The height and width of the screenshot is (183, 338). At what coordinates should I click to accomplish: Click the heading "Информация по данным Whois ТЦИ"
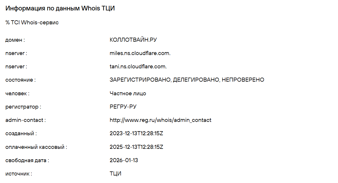tap(60, 8)
